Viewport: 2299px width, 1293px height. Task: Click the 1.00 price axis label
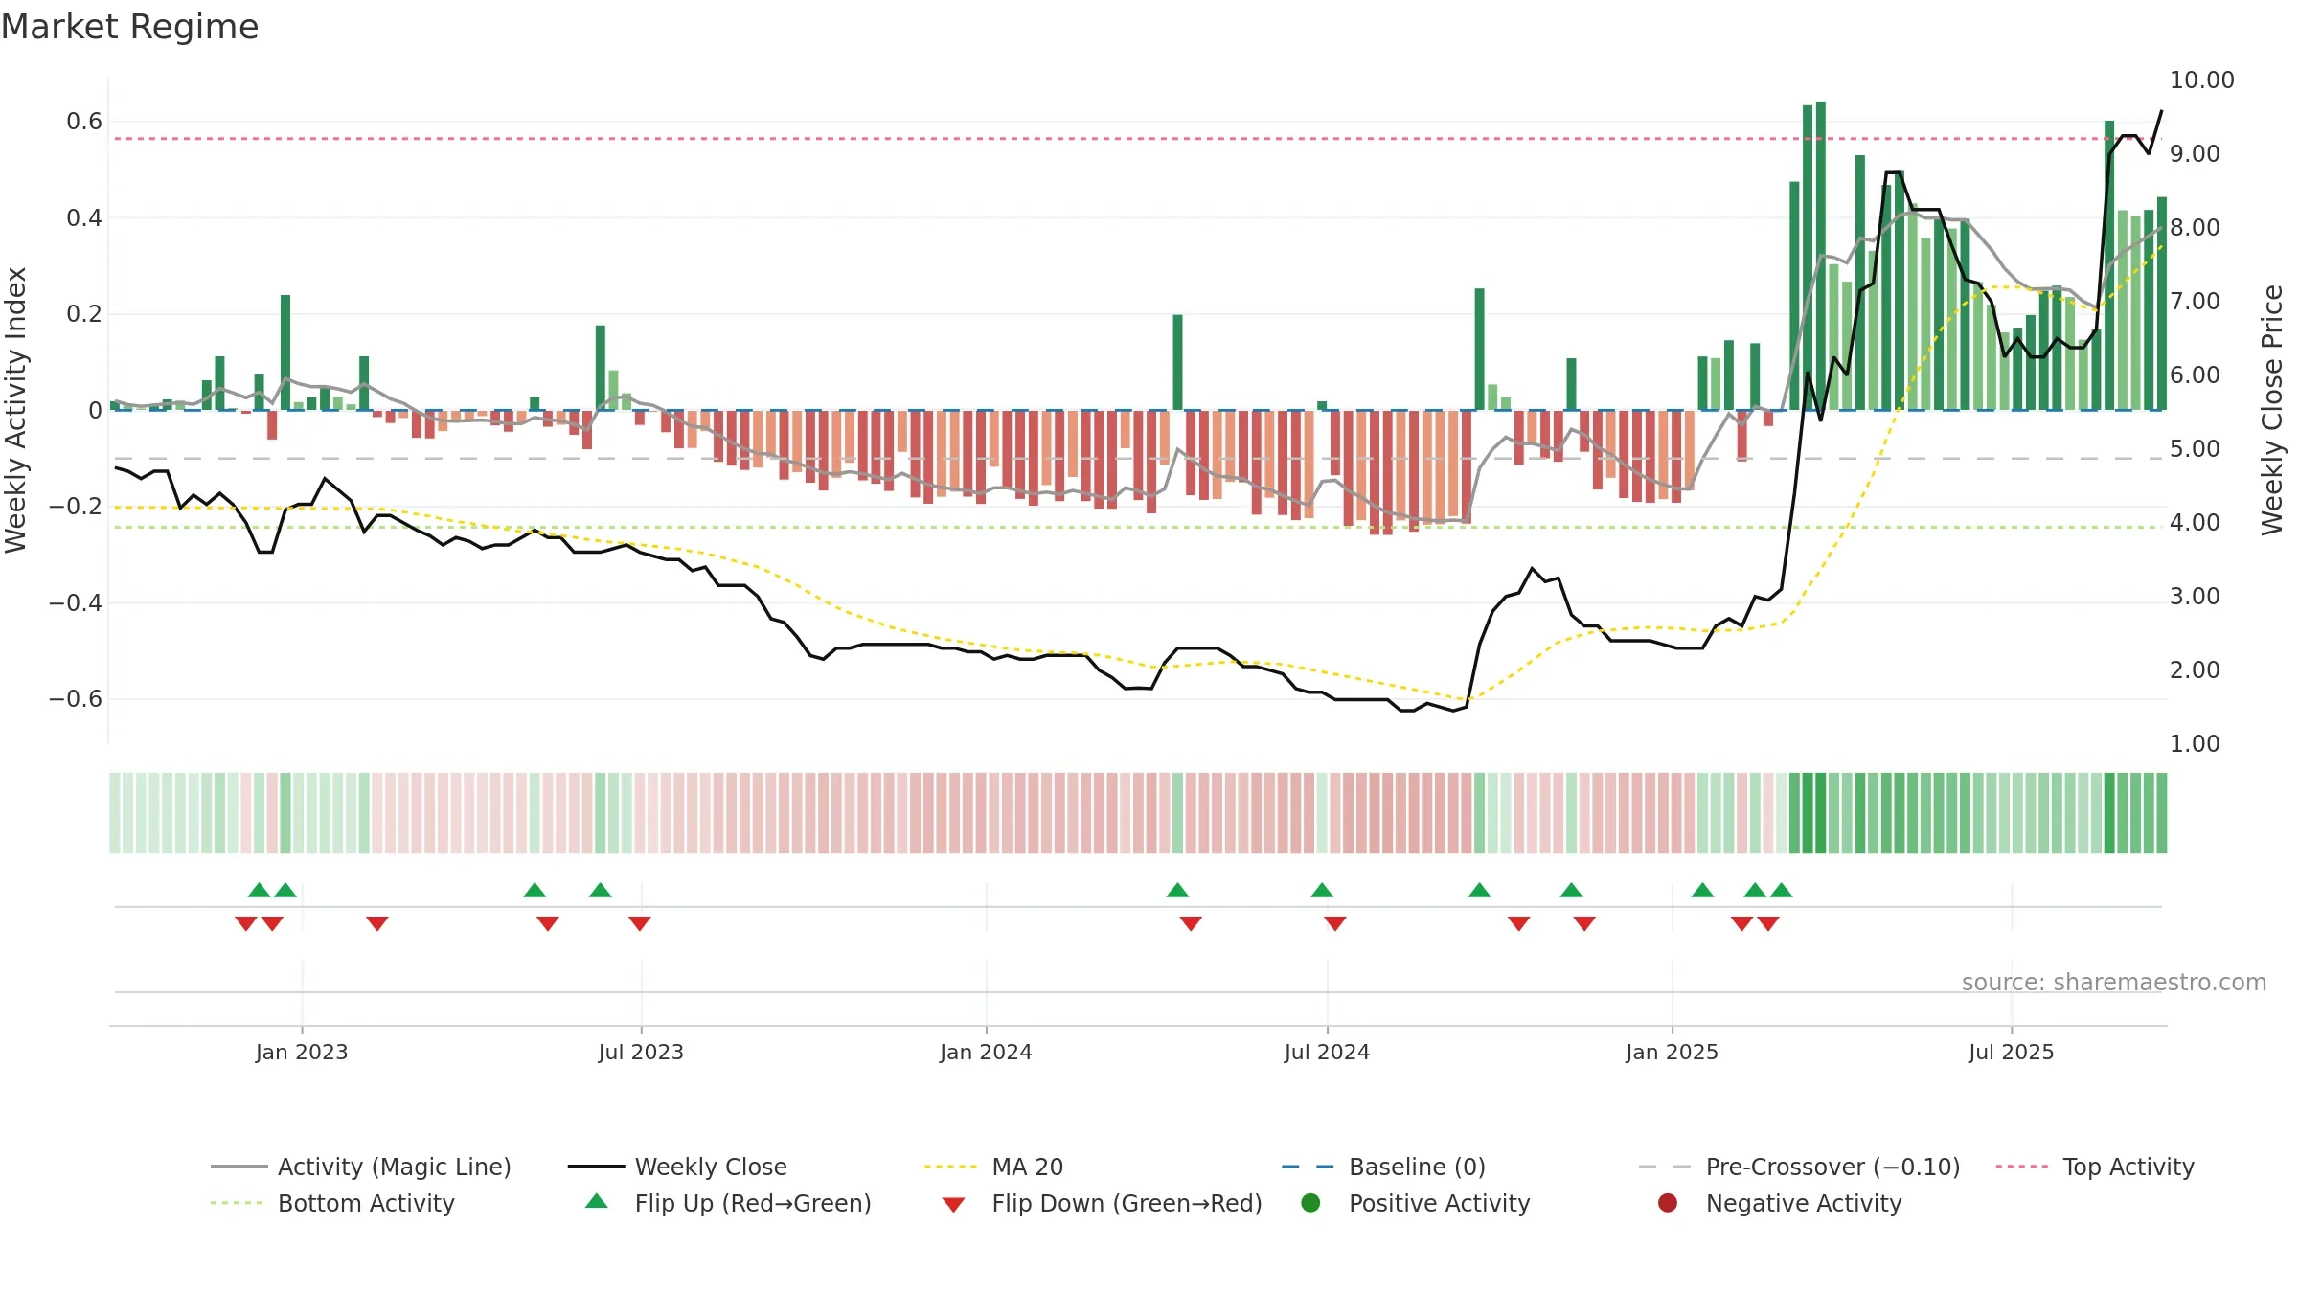tap(2195, 744)
